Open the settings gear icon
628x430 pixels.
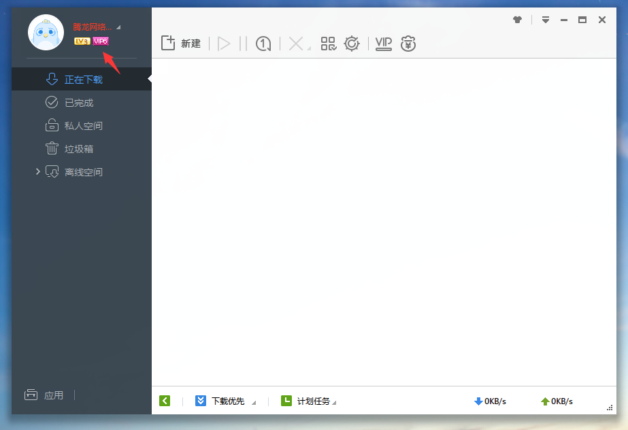pos(352,43)
